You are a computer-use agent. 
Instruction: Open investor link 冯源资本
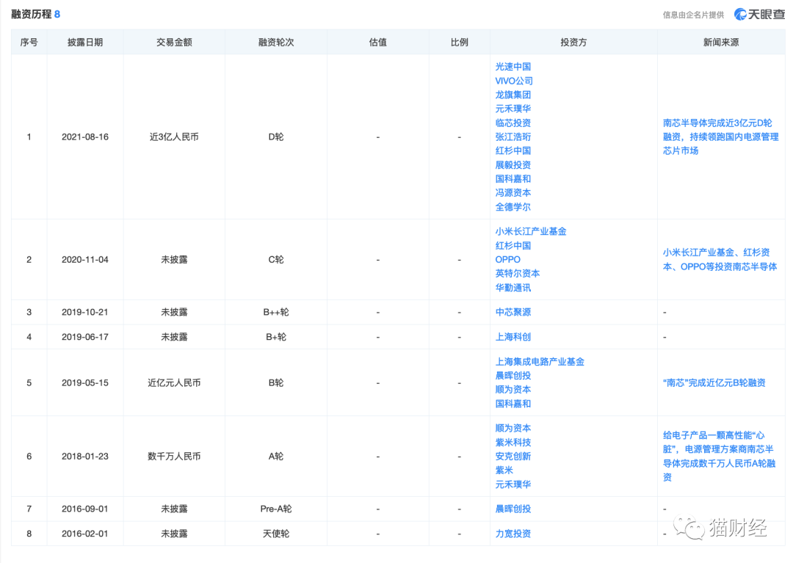[x=513, y=192]
